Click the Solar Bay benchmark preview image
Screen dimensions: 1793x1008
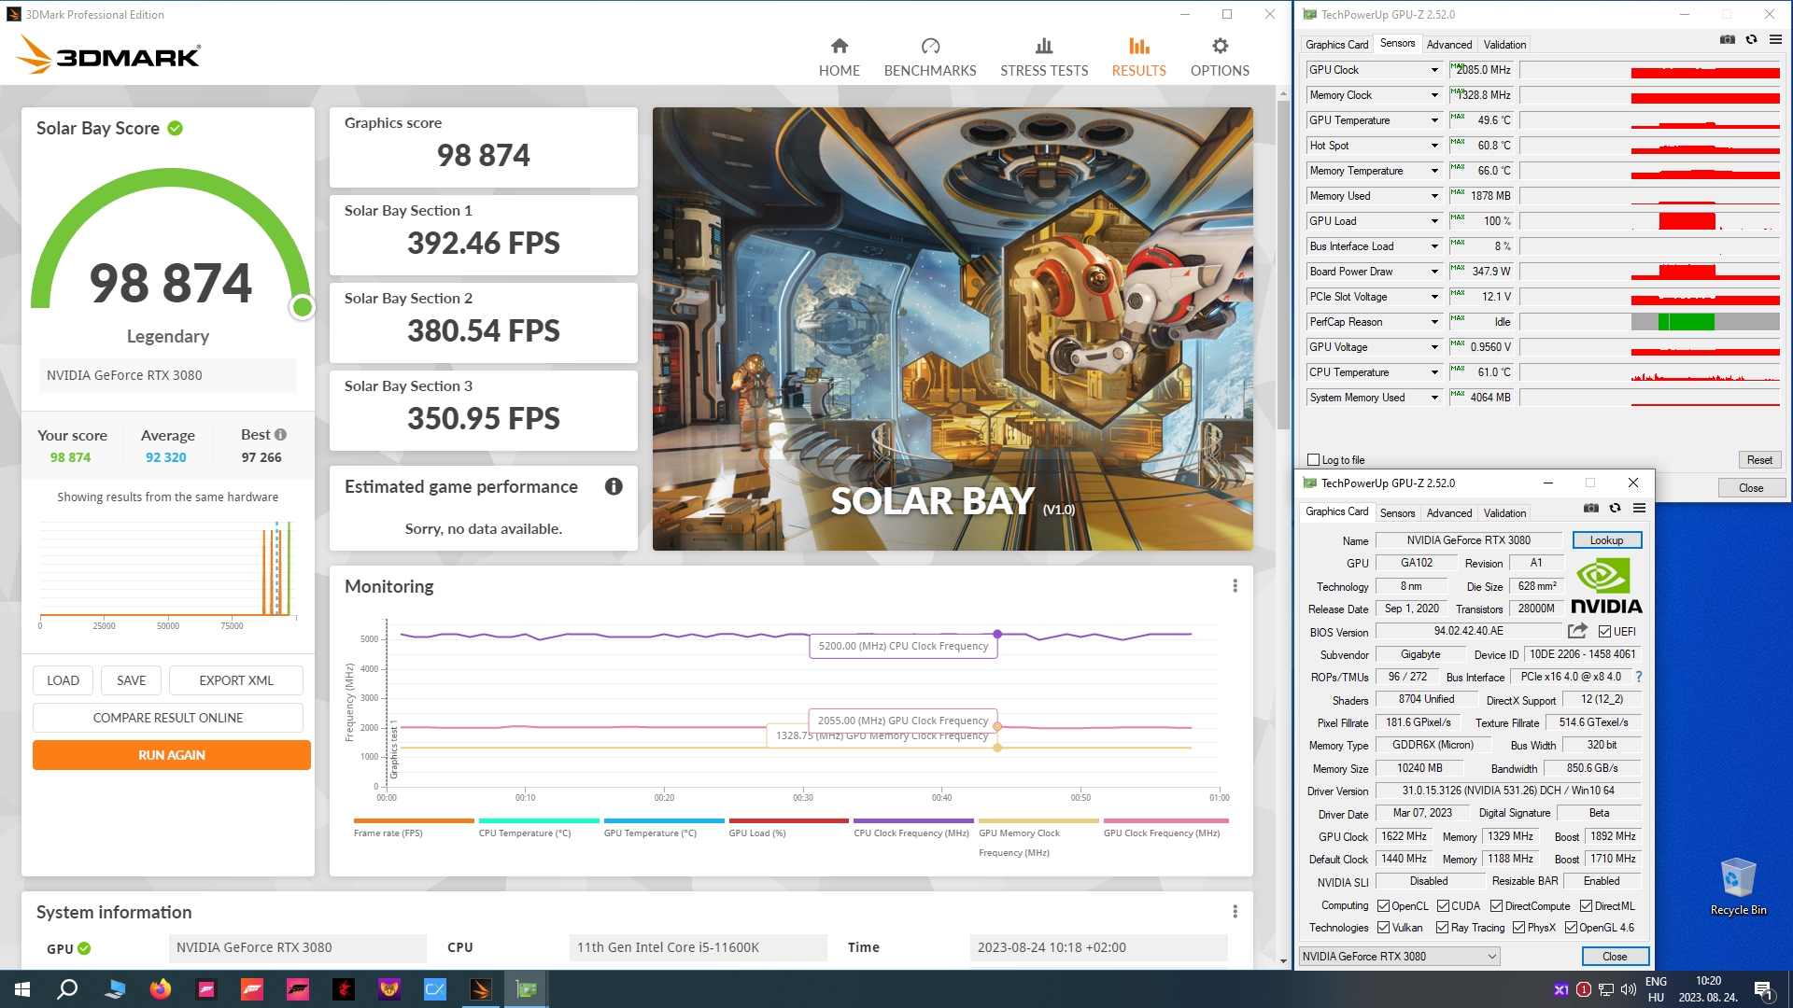tap(953, 329)
